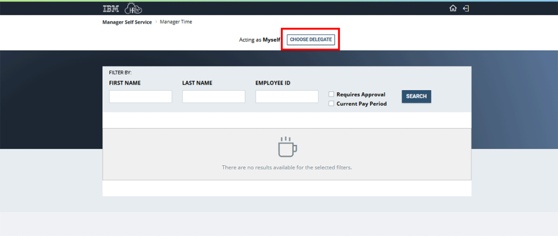Image resolution: width=558 pixels, height=236 pixels.
Task: Click the FILTER BY heading
Action: pos(120,73)
